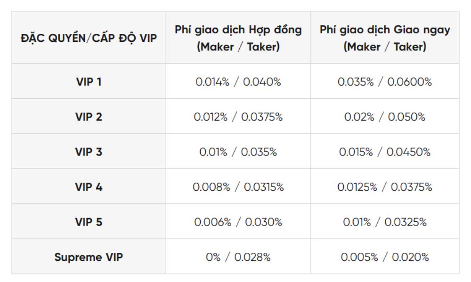
Task: Click the VIP 5 row label
Action: click(x=89, y=222)
